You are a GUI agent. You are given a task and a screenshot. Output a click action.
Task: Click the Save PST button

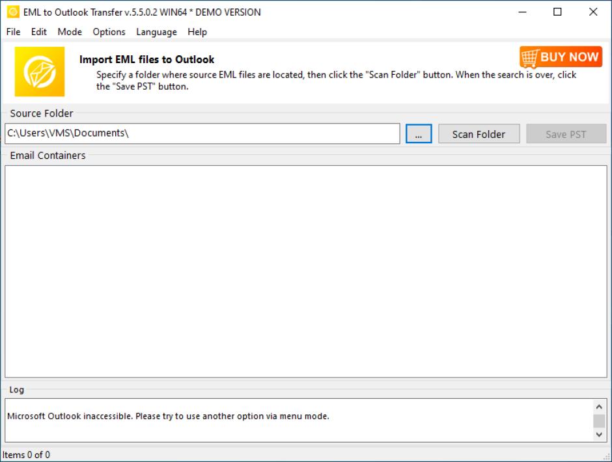(x=566, y=134)
